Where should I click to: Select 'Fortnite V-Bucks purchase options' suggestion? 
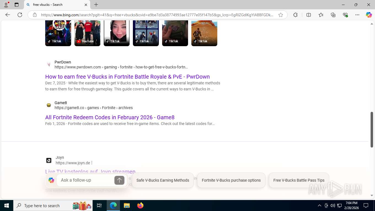pyautogui.click(x=231, y=180)
